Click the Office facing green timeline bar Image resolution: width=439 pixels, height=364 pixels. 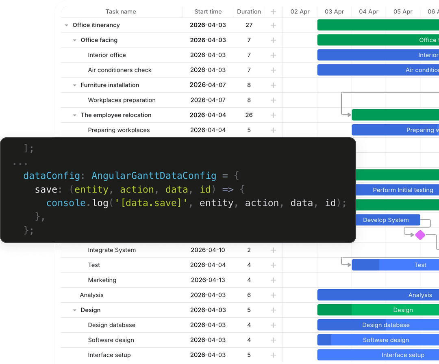click(x=378, y=40)
